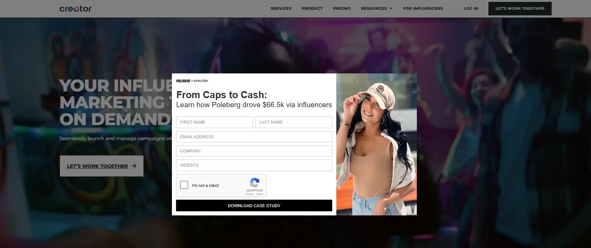Open the For Influencers page
This screenshot has width=591, height=248.
point(423,8)
